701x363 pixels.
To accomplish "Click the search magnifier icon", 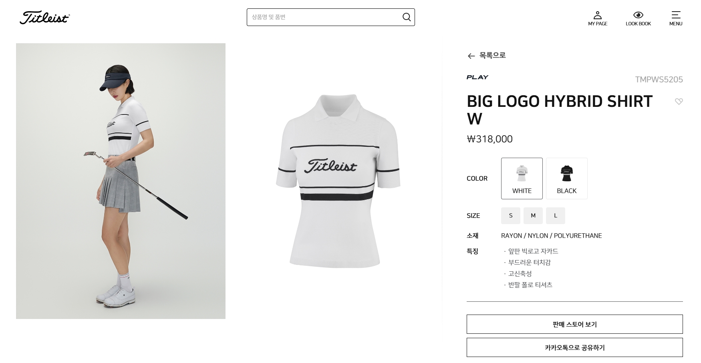I will [406, 17].
